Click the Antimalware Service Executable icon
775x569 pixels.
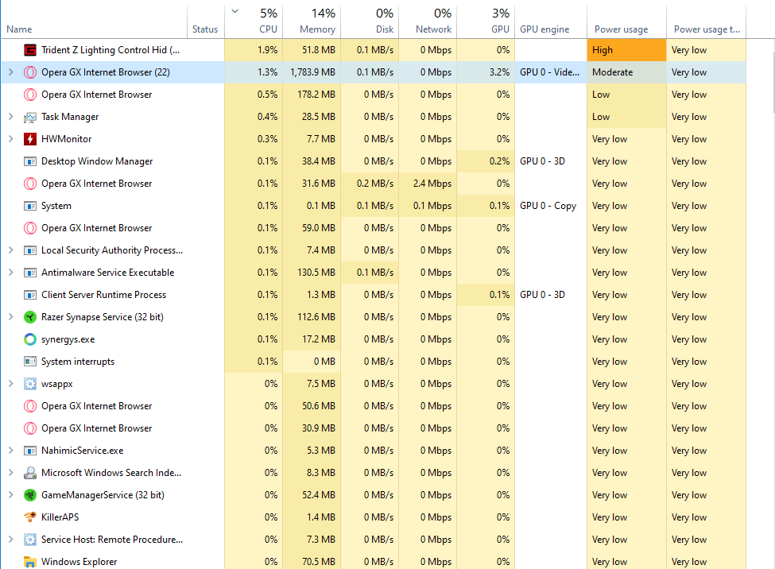pos(30,273)
